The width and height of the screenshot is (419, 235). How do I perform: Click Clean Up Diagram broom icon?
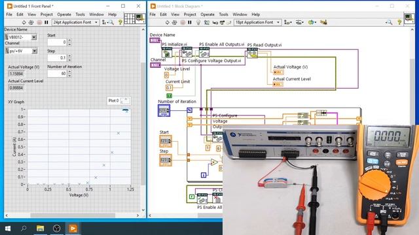pyautogui.click(x=323, y=22)
